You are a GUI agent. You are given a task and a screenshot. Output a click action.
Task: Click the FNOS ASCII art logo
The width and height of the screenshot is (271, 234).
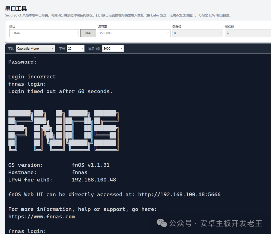click(63, 130)
